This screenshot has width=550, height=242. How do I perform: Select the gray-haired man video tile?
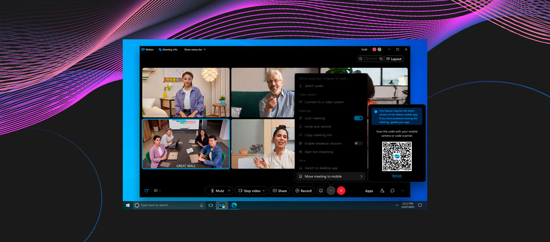[263, 92]
